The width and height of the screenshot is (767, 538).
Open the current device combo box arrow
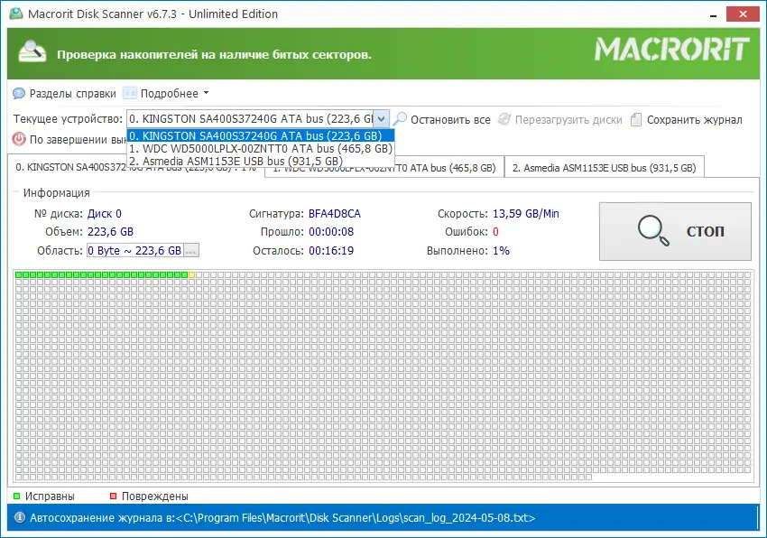[x=382, y=119]
